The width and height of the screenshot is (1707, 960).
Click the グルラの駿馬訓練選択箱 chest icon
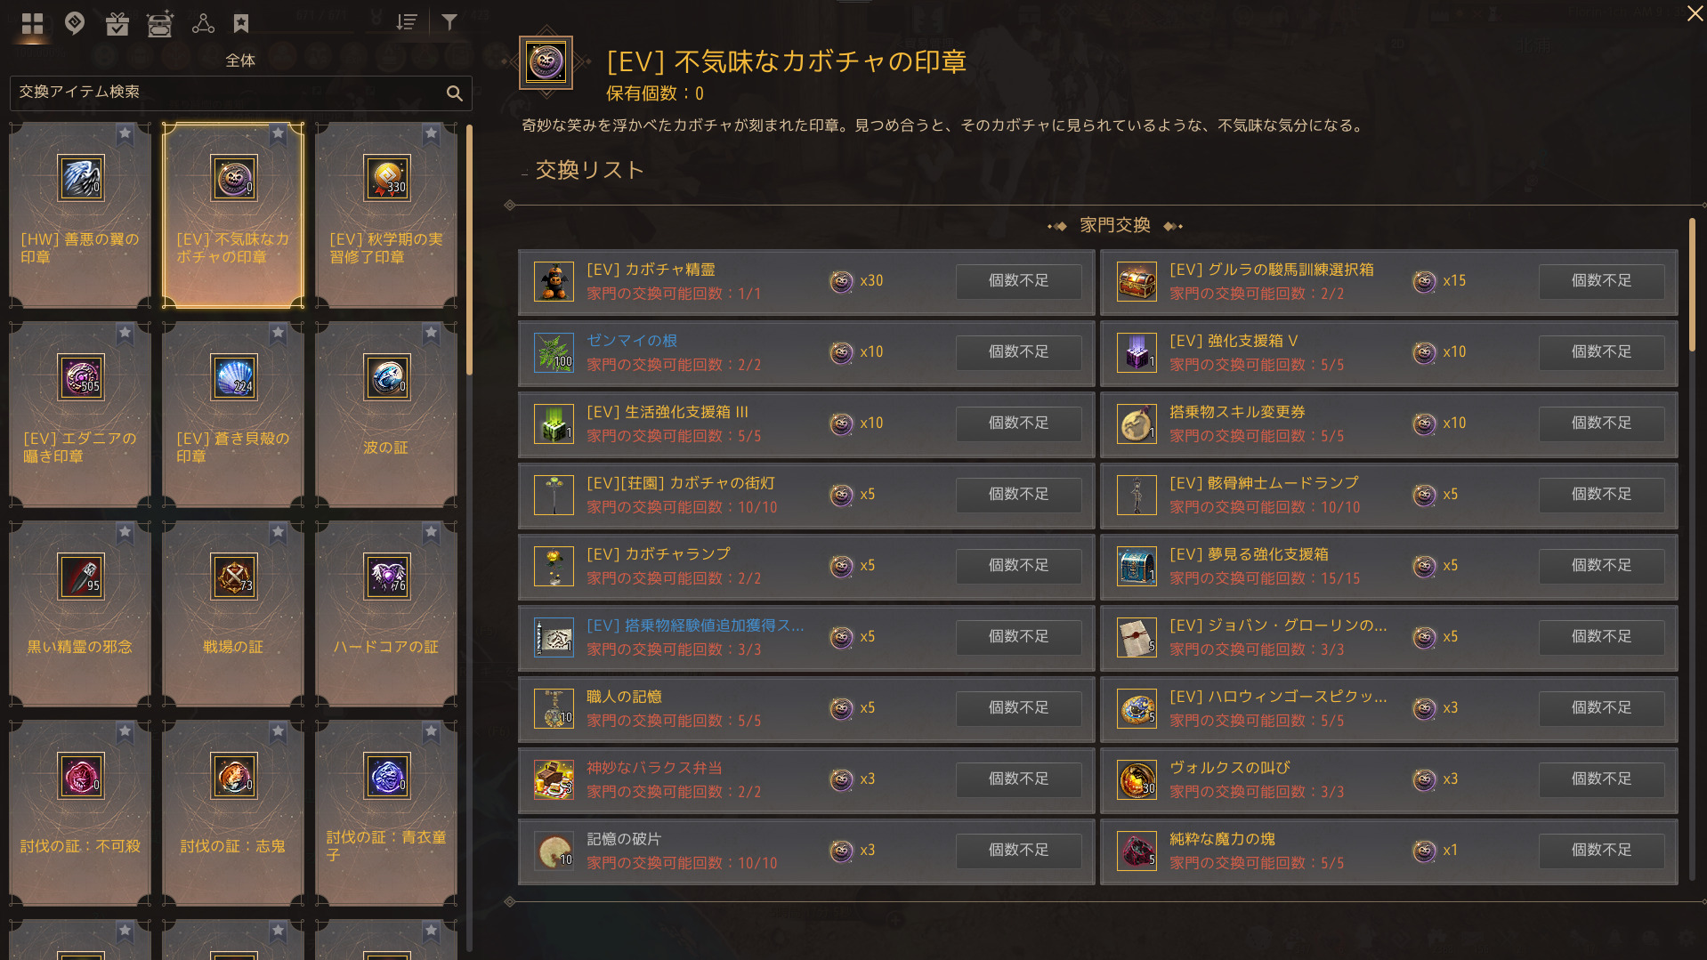1137,282
